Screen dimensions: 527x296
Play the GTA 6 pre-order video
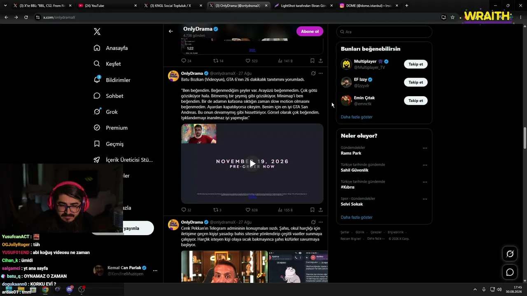[x=252, y=164]
